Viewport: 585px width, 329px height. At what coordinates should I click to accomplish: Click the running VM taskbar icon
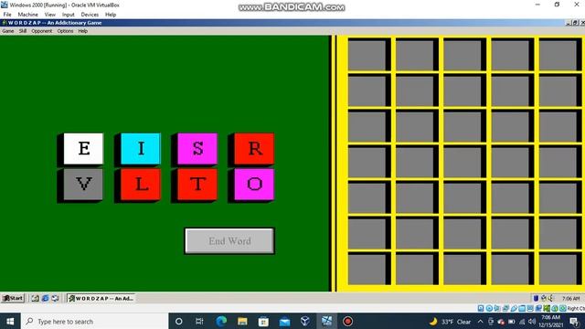click(327, 321)
